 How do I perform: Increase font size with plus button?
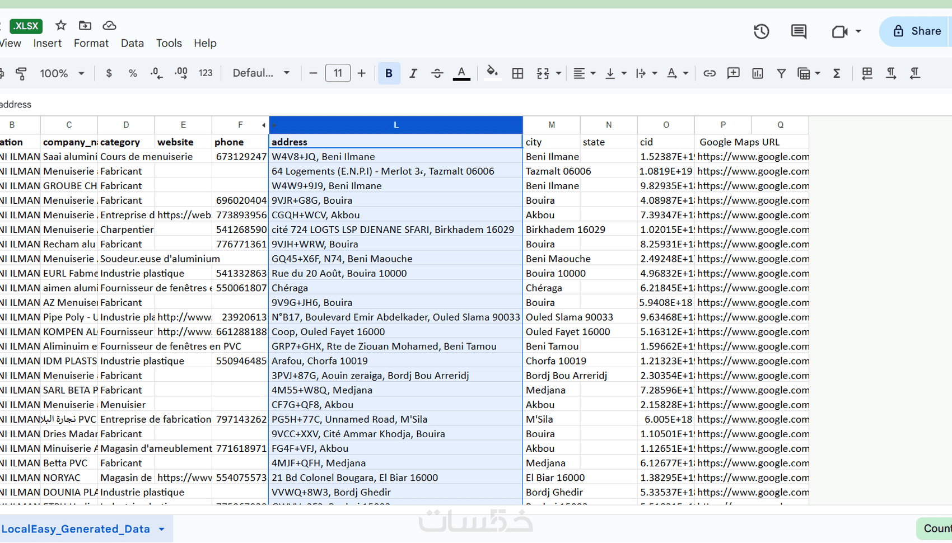362,73
